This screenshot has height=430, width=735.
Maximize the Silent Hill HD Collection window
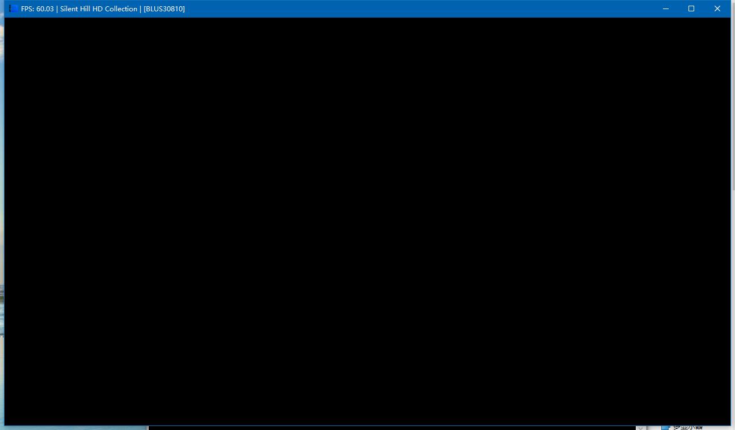tap(691, 8)
